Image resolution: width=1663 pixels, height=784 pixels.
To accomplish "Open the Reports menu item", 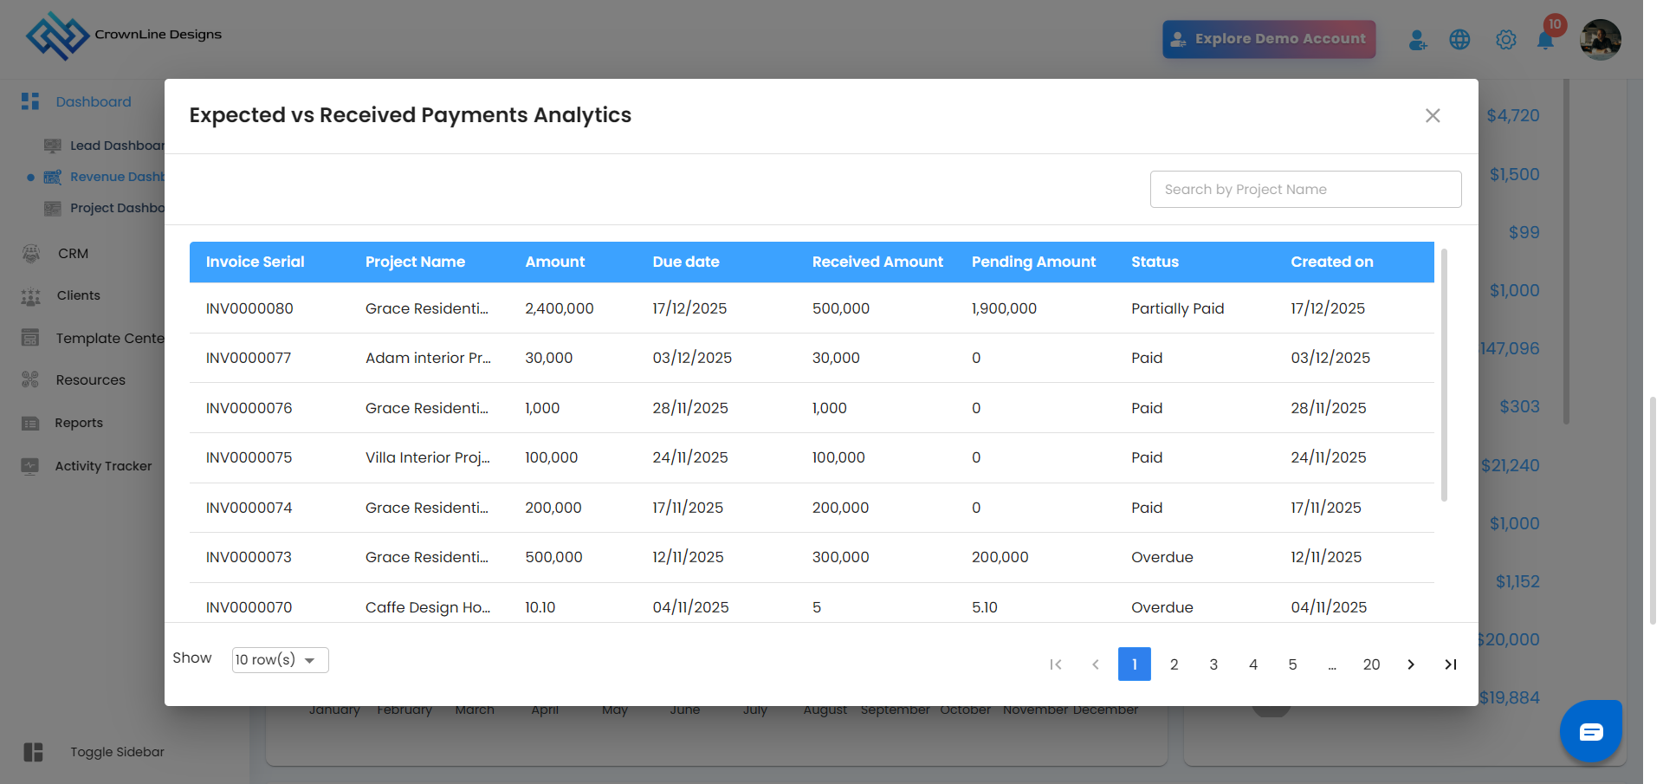I will click(x=79, y=423).
